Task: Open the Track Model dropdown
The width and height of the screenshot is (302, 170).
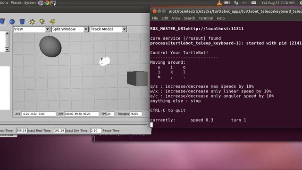Action: pyautogui.click(x=108, y=29)
